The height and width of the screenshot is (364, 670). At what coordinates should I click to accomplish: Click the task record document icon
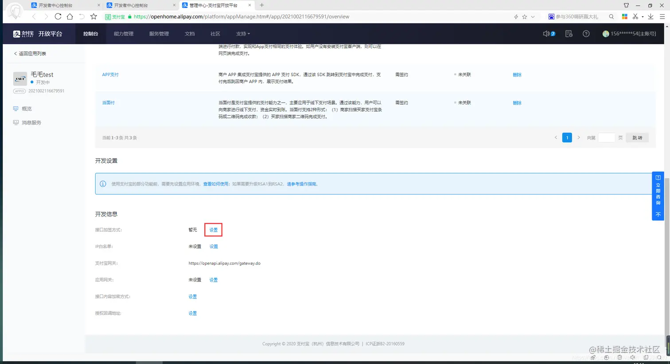coord(569,34)
